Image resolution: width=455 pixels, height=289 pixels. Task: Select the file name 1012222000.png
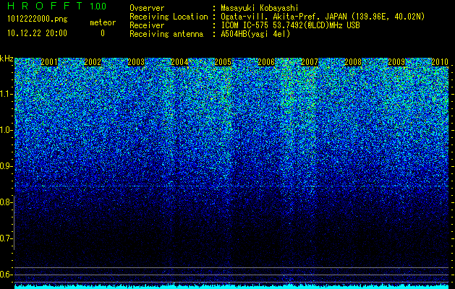(x=38, y=20)
